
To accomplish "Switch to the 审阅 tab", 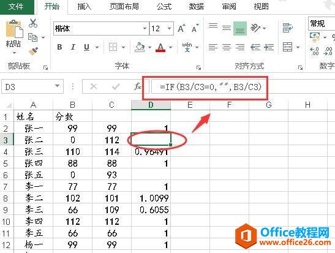I will pos(229,6).
